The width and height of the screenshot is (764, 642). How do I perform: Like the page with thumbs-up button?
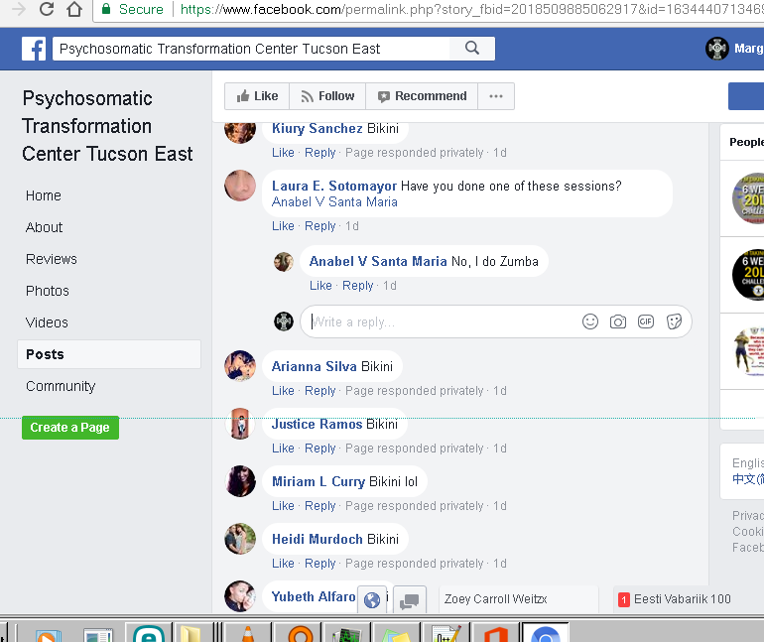[x=257, y=96]
